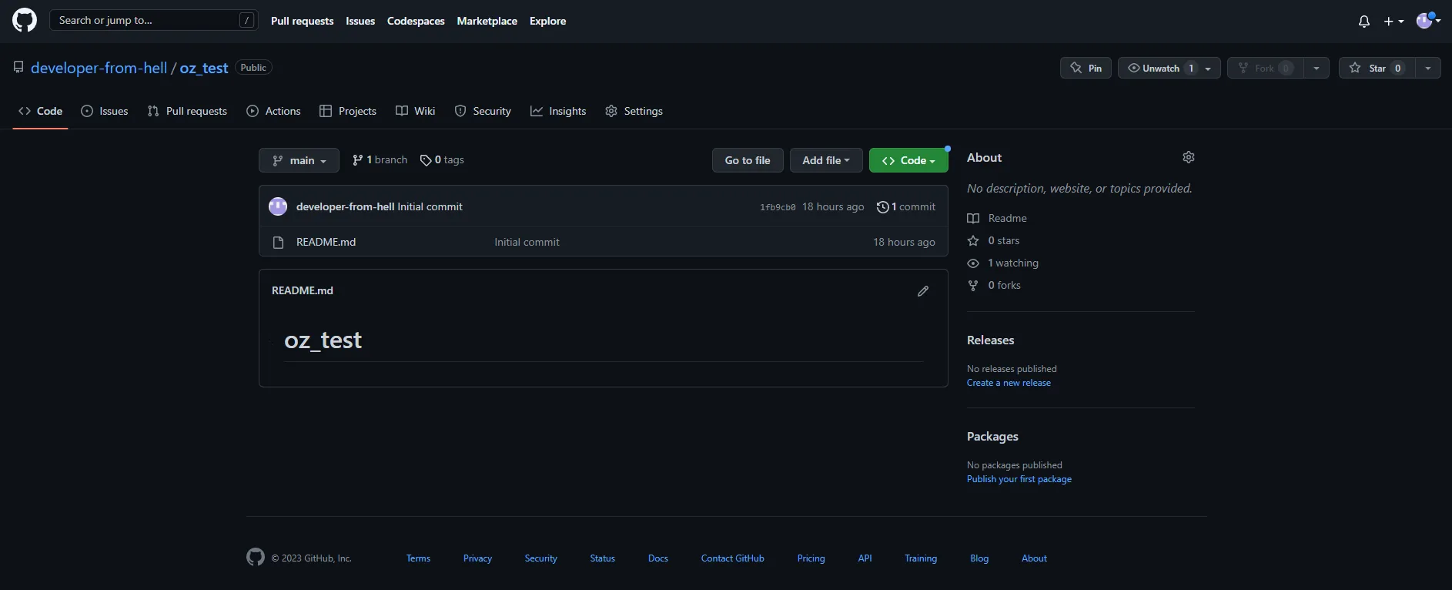Image resolution: width=1452 pixels, height=590 pixels.
Task: Open footer Status link
Action: click(602, 558)
